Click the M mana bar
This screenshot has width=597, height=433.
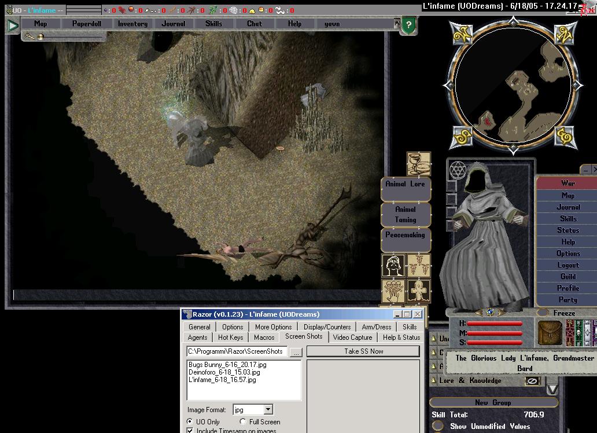(494, 333)
